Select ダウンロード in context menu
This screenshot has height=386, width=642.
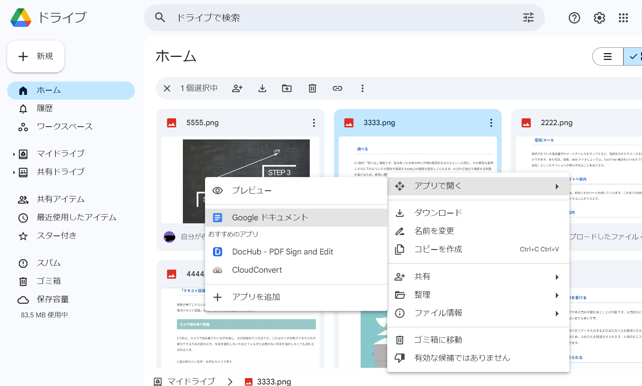tap(478, 213)
